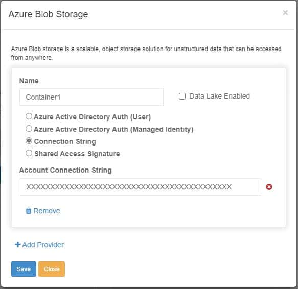This screenshot has height=289, width=298.
Task: Click the X icon to dismiss the dialog
Action: click(285, 13)
